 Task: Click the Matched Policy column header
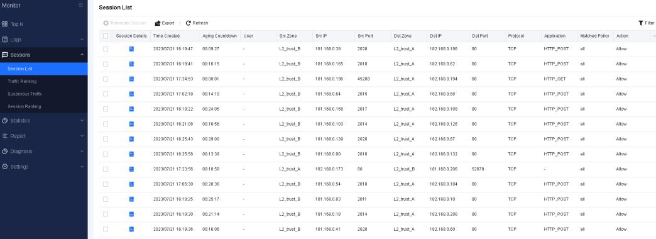click(594, 36)
